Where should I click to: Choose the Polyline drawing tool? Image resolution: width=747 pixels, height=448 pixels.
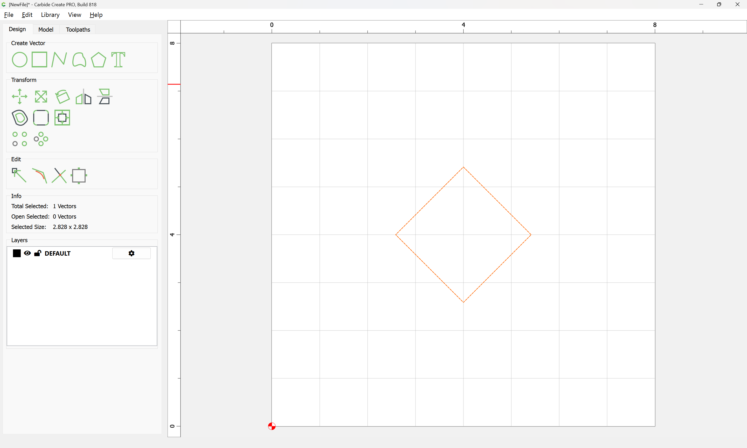(x=59, y=59)
